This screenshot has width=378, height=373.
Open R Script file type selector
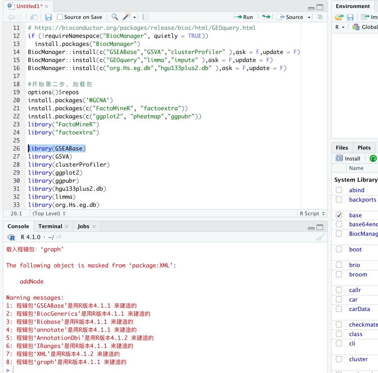(312, 214)
